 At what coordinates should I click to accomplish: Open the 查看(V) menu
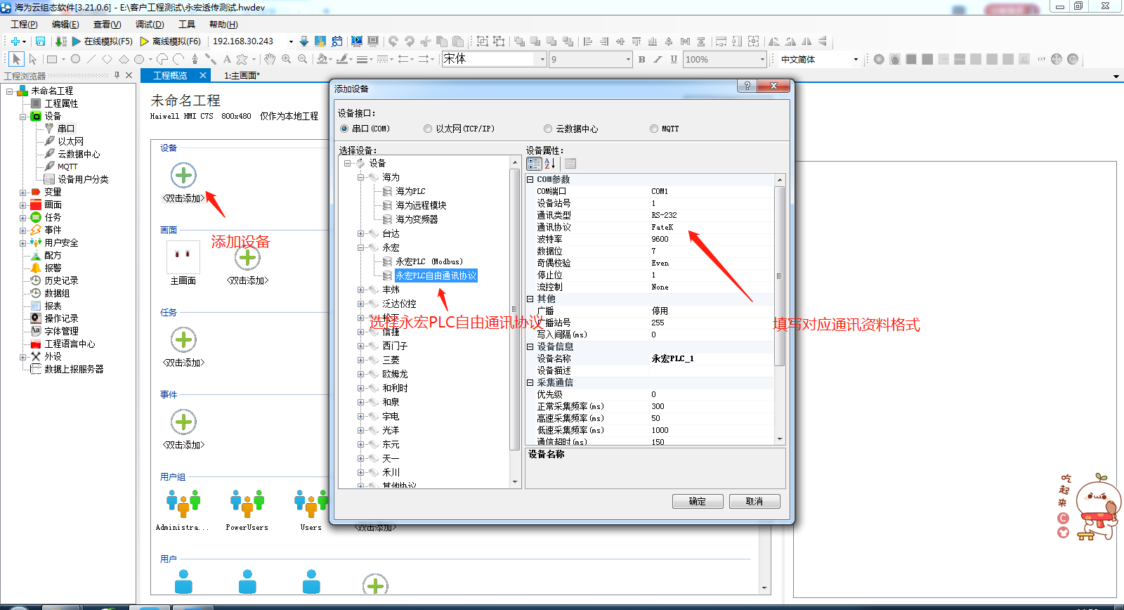coord(107,24)
